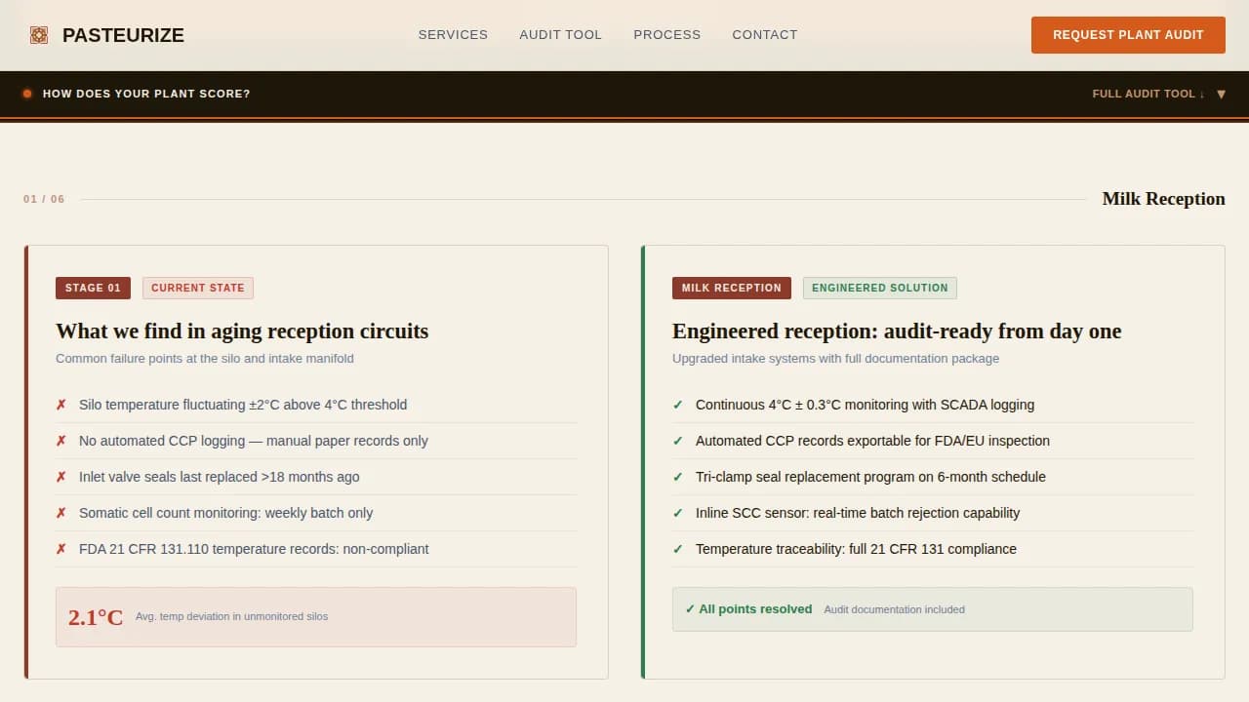Image resolution: width=1249 pixels, height=702 pixels.
Task: Expand the audit banner with the down triangle
Action: [1221, 95]
